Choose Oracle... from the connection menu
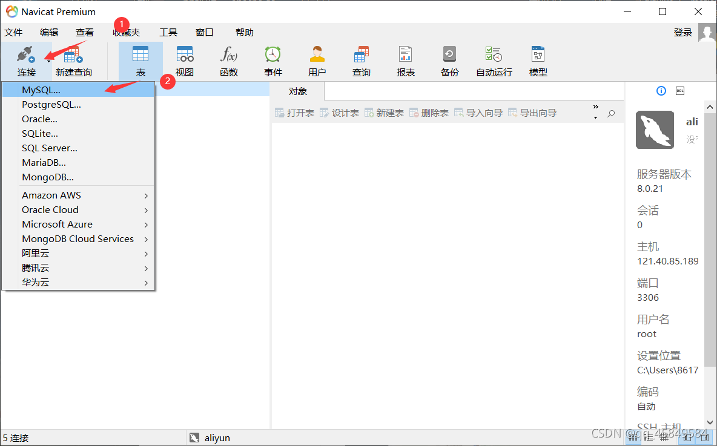This screenshot has width=717, height=446. [78, 119]
